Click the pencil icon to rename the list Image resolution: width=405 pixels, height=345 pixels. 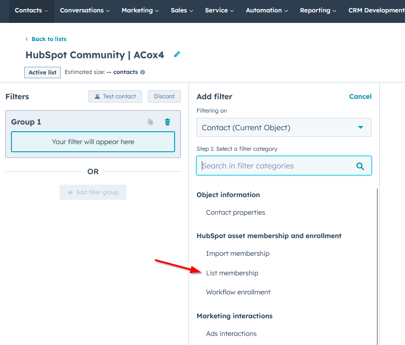(177, 54)
